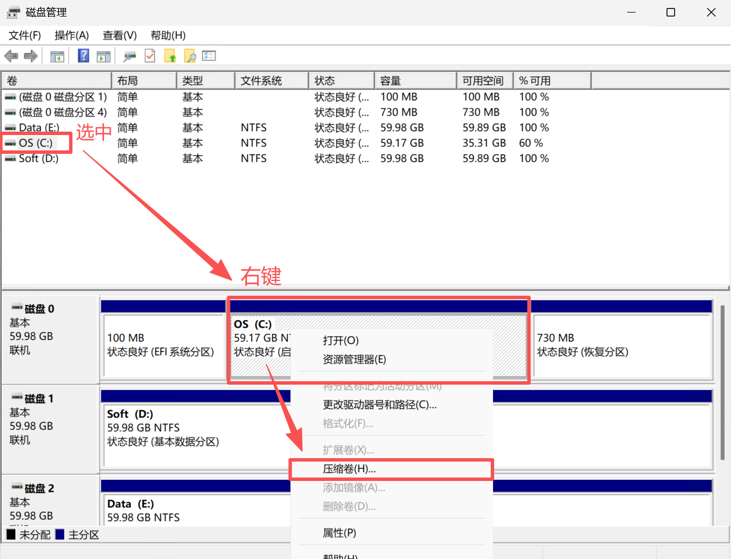The height and width of the screenshot is (559, 731).
Task: Click the Refresh disk view icon
Action: click(150, 55)
